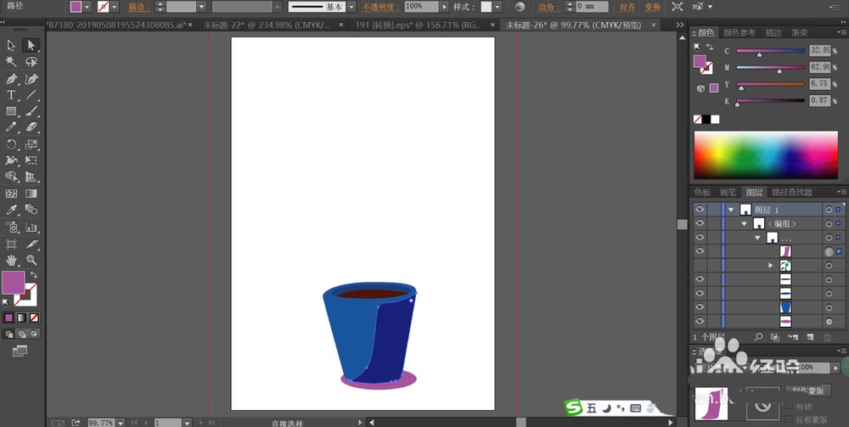Show the hidden plant sublayer

pos(700,266)
